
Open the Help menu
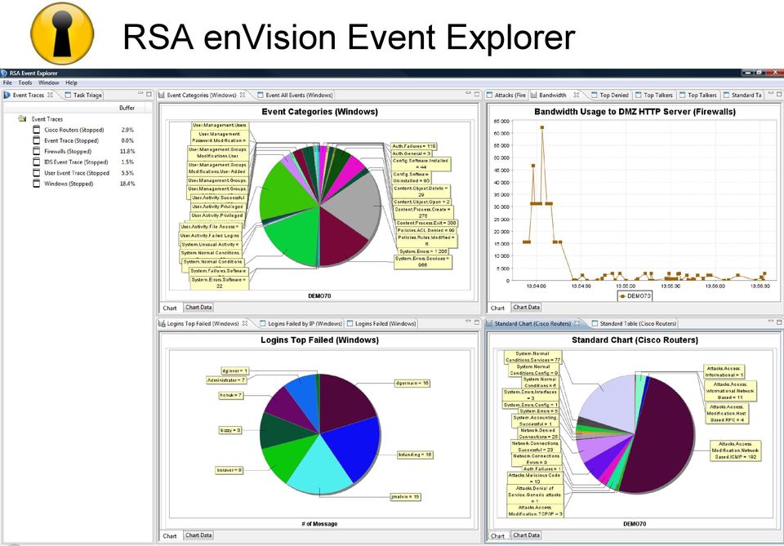72,83
